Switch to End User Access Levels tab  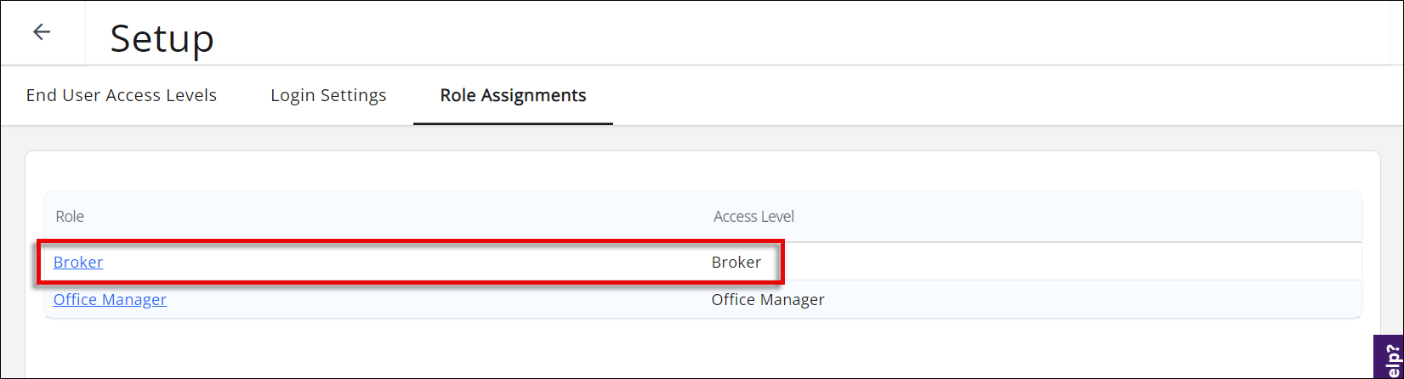click(122, 95)
